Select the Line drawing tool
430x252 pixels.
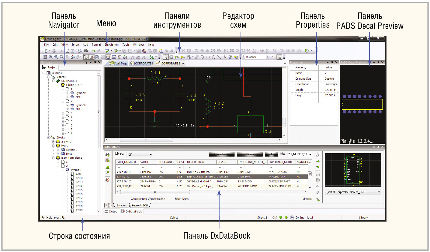click(x=219, y=57)
